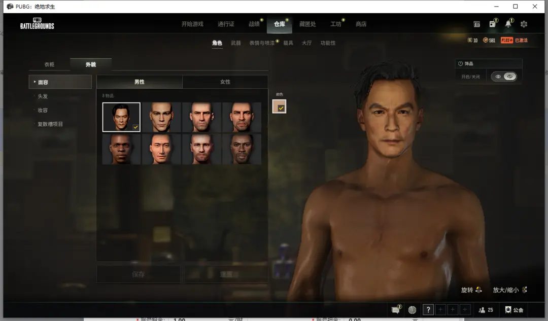548x321 pixels.
Task: Minimize the PUBG window
Action: (x=496, y=6)
